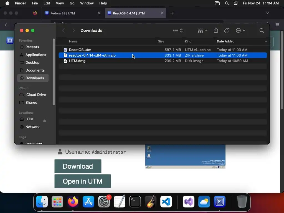Change the Finder list view style selector
The height and width of the screenshot is (213, 284).
pos(178,31)
